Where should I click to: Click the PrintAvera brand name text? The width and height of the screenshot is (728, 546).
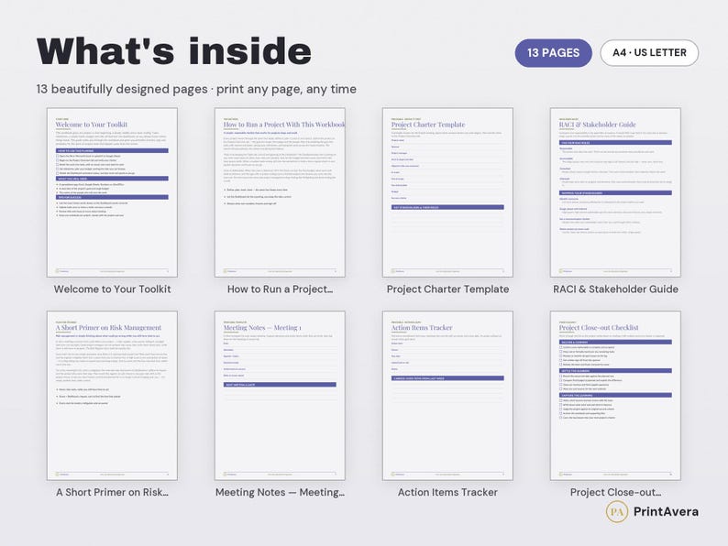(x=666, y=512)
